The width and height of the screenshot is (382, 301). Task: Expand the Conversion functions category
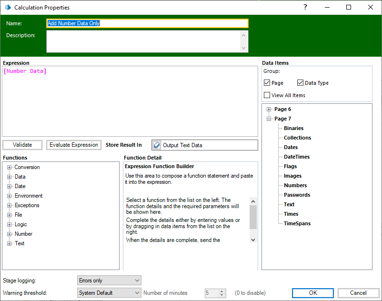point(10,168)
